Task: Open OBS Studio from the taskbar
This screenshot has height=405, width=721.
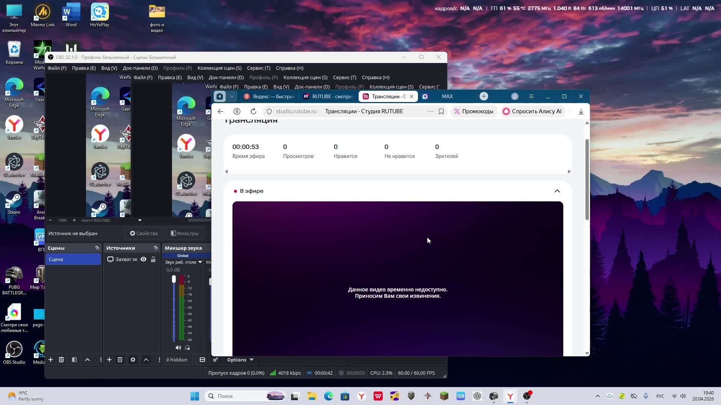Action: pyautogui.click(x=527, y=396)
